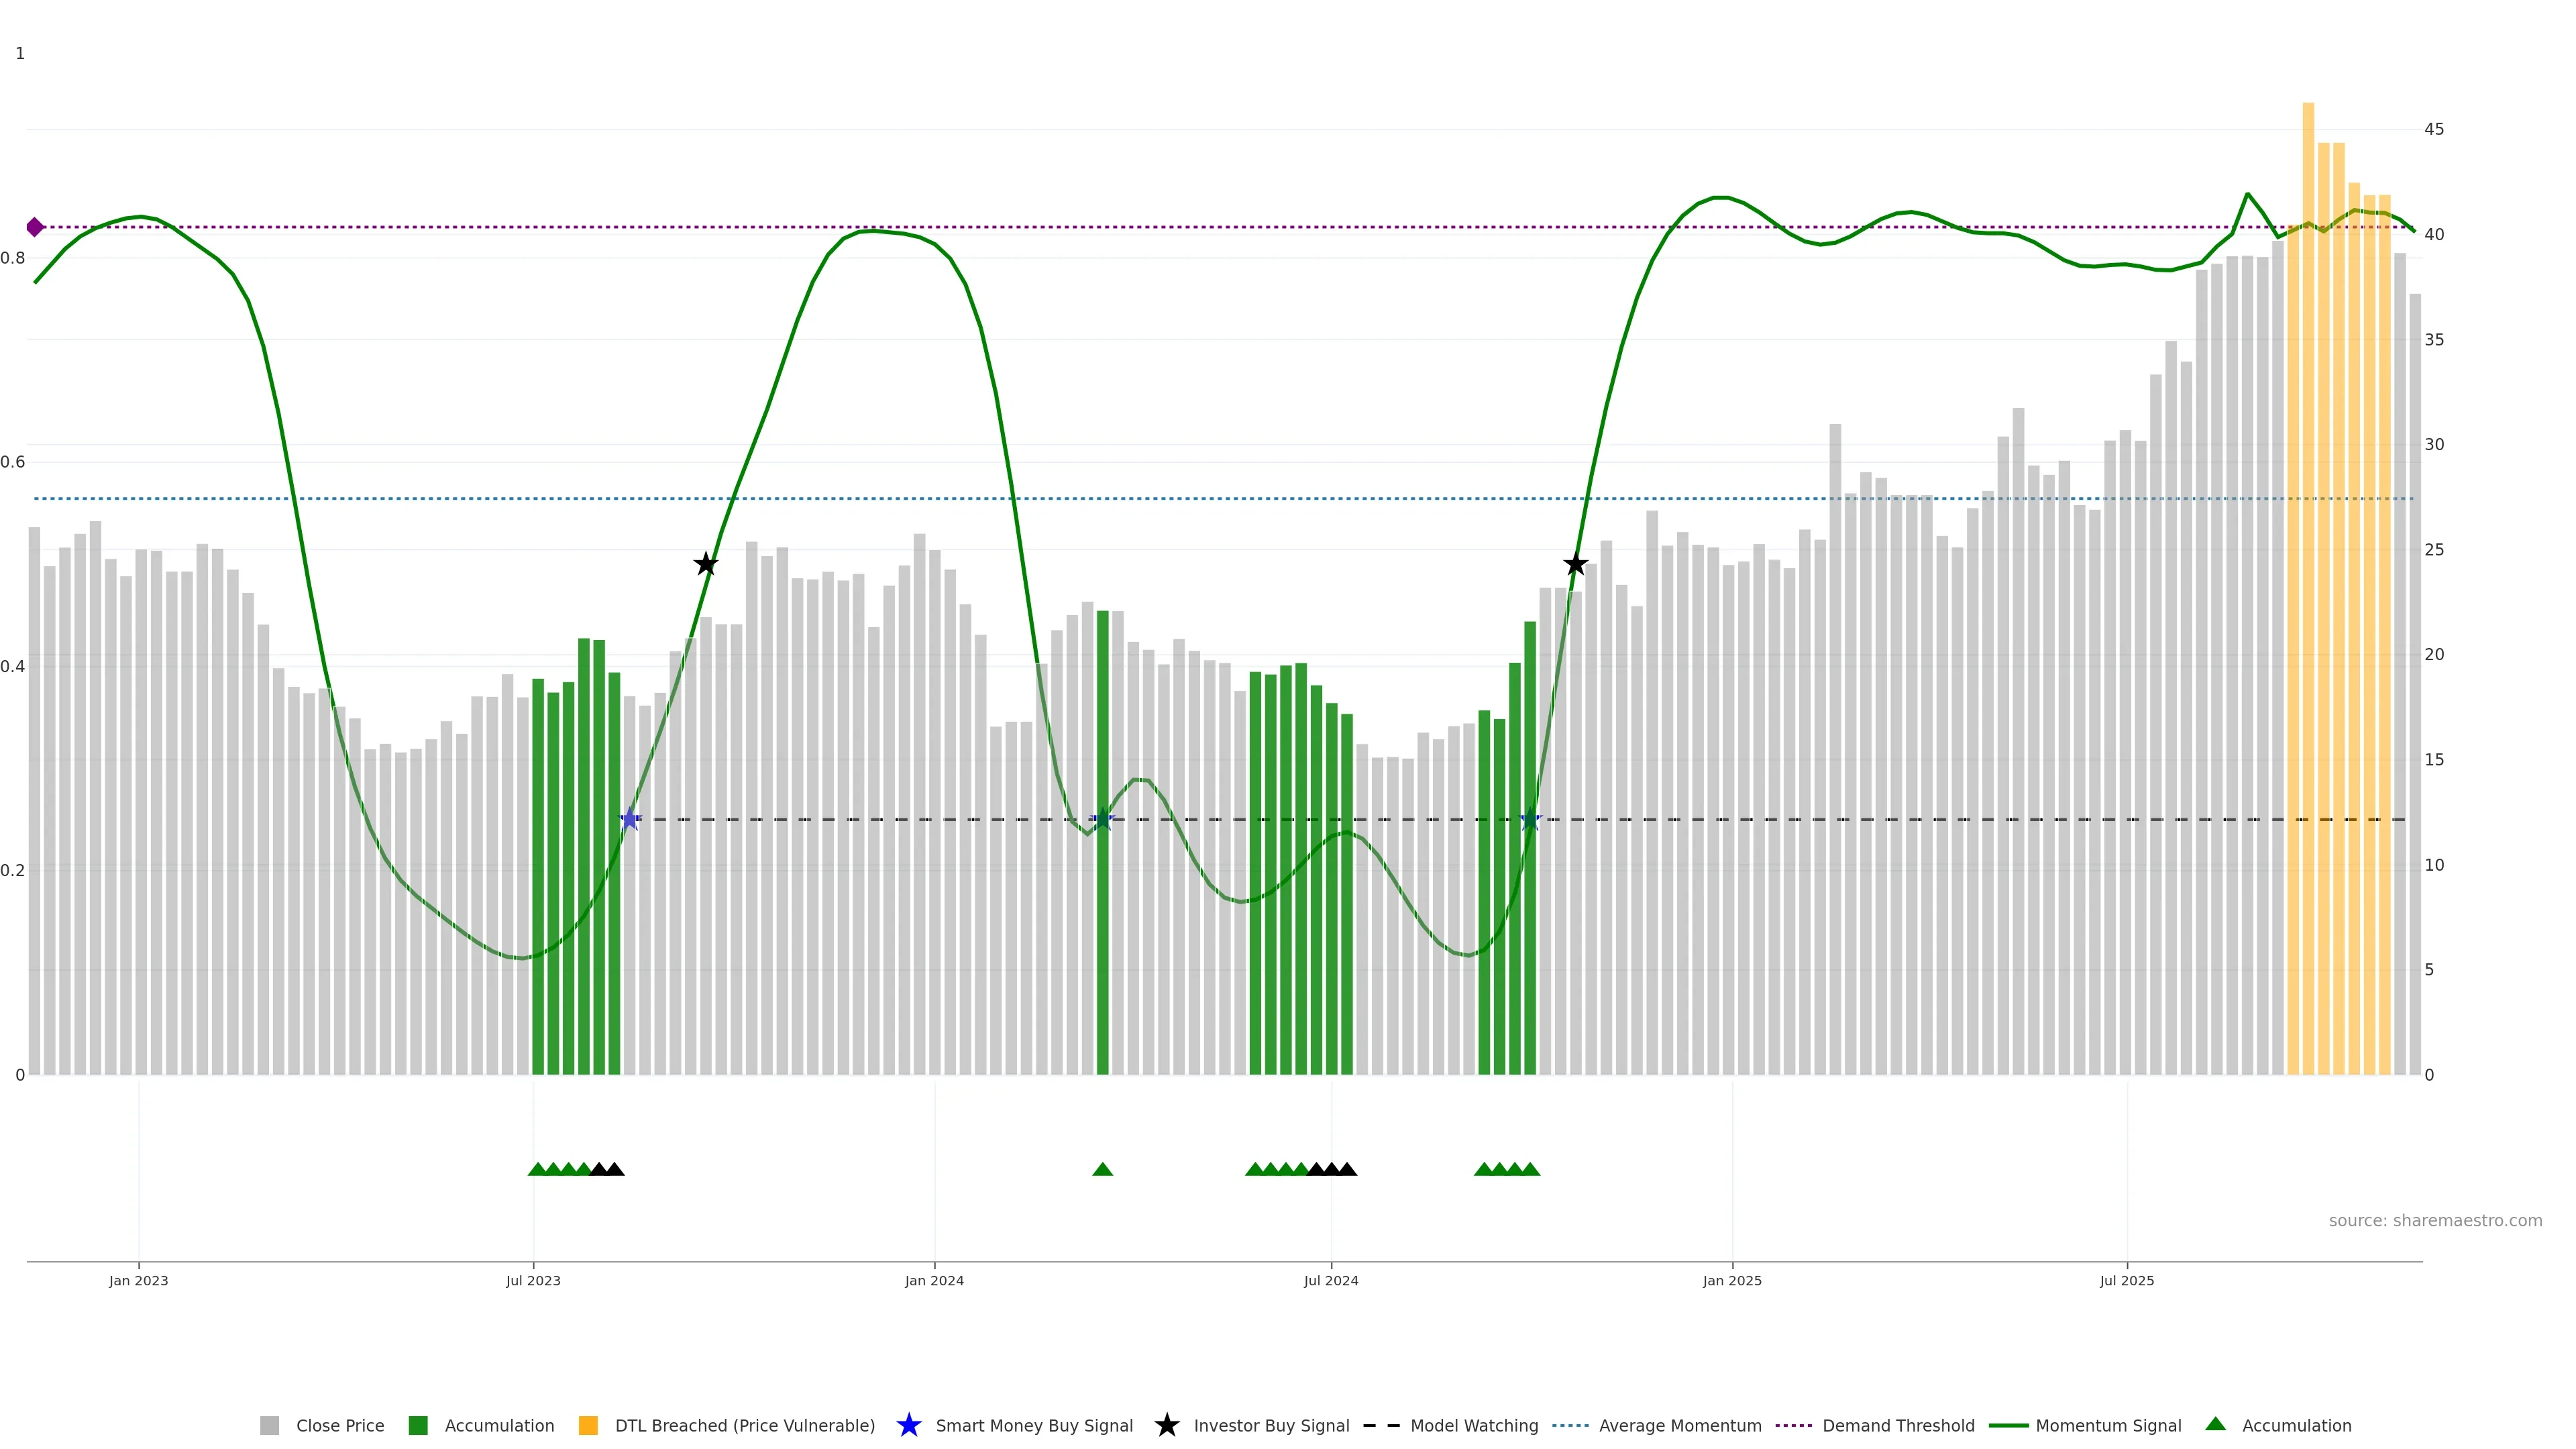Click the lone green accumulation triangle near April 2024

[x=1102, y=1169]
